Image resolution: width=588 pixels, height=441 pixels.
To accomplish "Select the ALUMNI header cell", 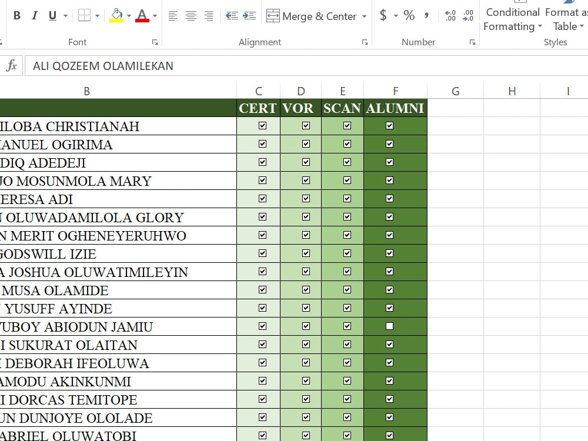I will click(x=395, y=108).
